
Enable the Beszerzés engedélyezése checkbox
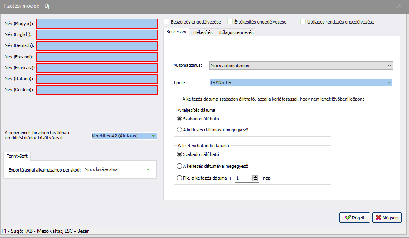tap(167, 22)
